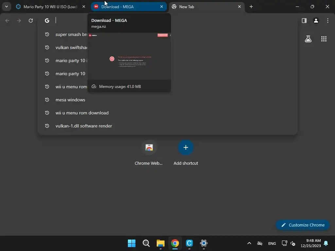Click history icon beside 'wii u menu rom download'

click(x=47, y=113)
